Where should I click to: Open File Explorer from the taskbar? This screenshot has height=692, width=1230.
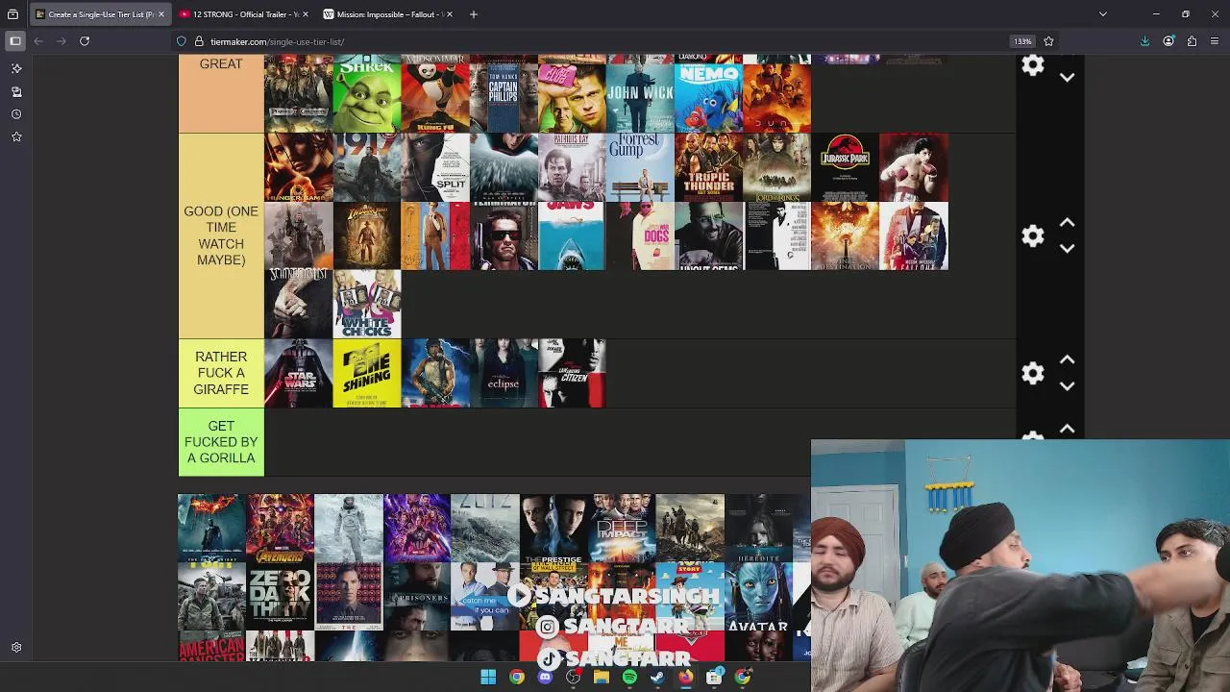tap(602, 678)
